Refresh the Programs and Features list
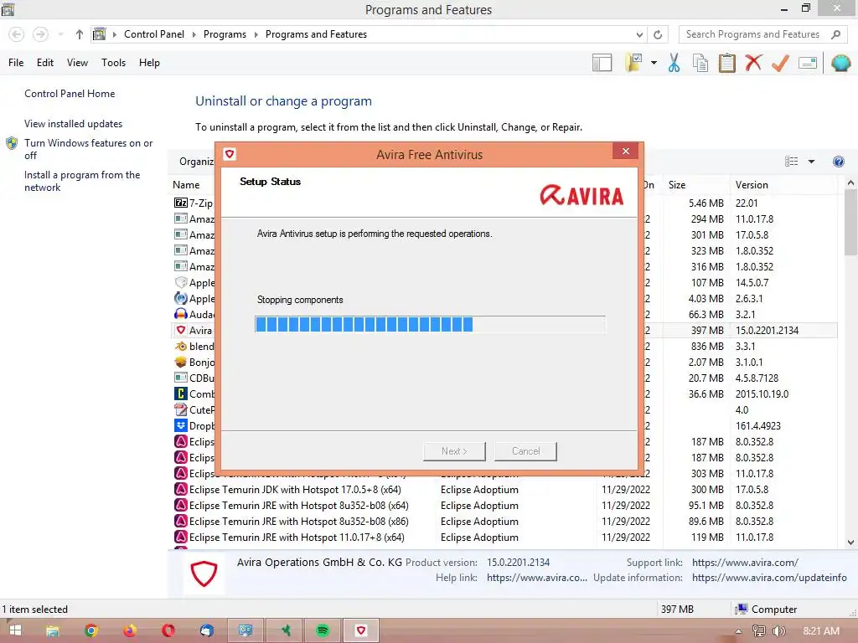Image resolution: width=858 pixels, height=643 pixels. (658, 34)
